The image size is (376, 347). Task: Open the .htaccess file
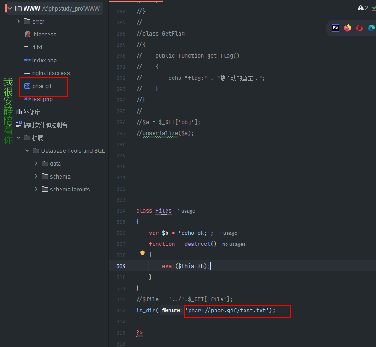pyautogui.click(x=44, y=35)
